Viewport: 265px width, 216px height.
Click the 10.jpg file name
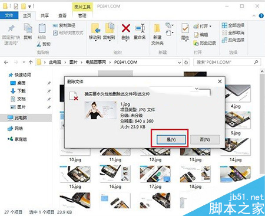(75, 159)
